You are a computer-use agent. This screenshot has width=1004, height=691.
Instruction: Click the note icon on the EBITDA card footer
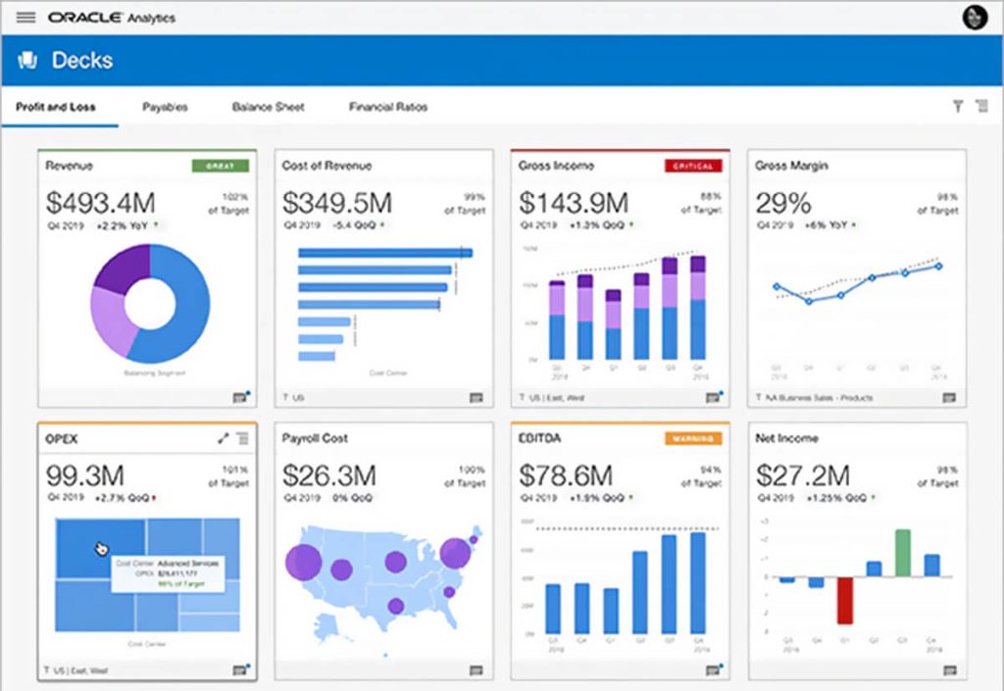[713, 672]
